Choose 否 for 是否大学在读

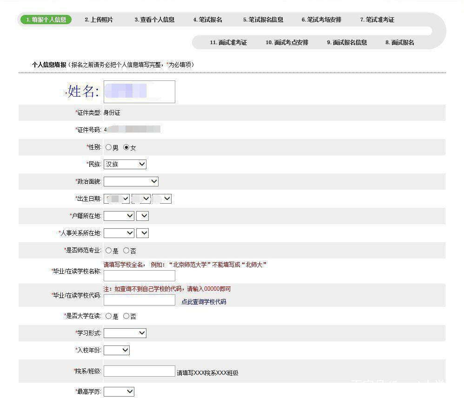126,316
